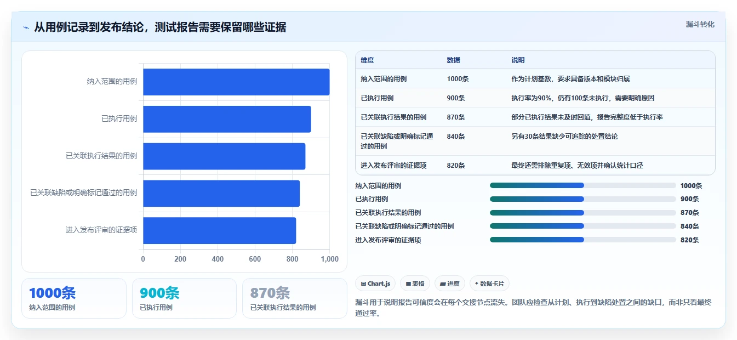Screen dimensions: 737x340
Task: Select the 表格 tag chip
Action: pos(415,284)
